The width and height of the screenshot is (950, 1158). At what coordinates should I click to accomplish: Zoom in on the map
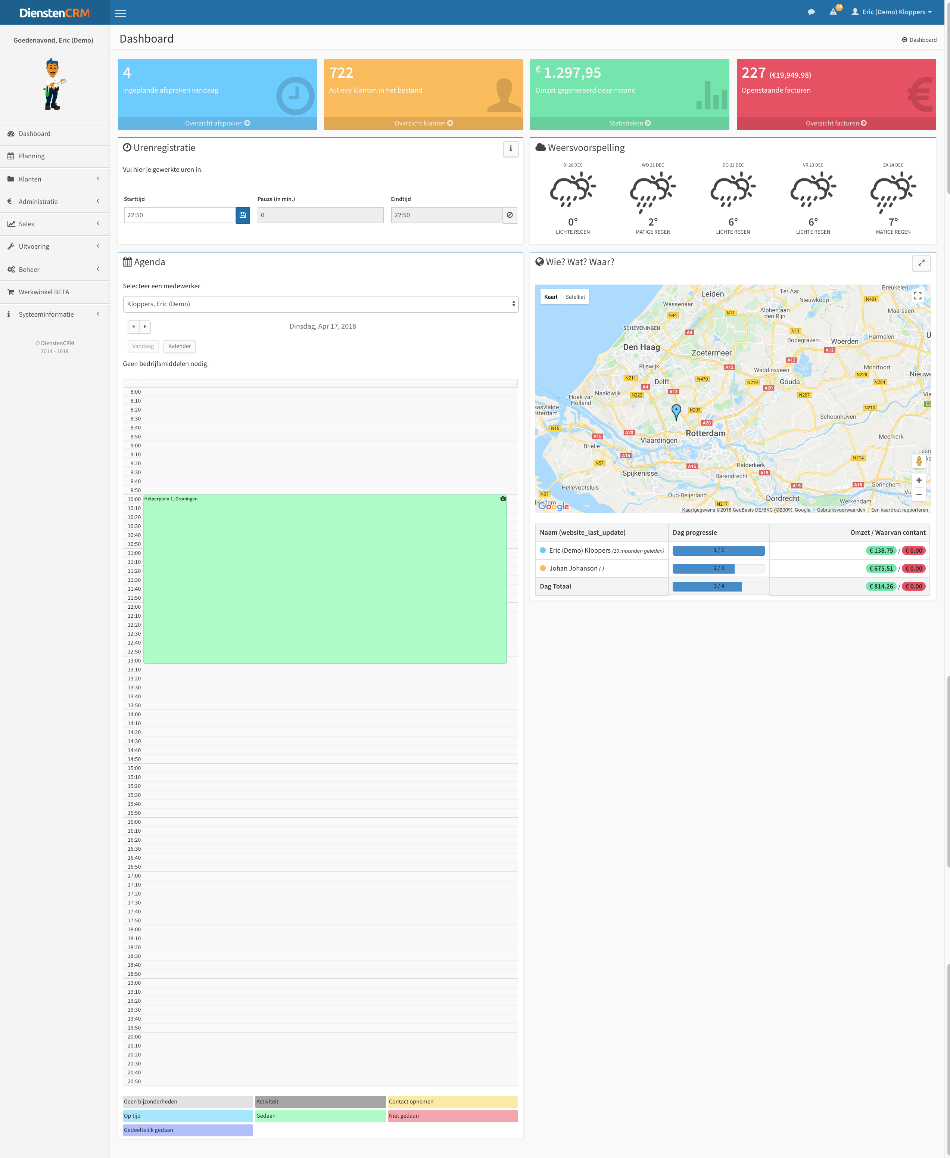click(919, 480)
